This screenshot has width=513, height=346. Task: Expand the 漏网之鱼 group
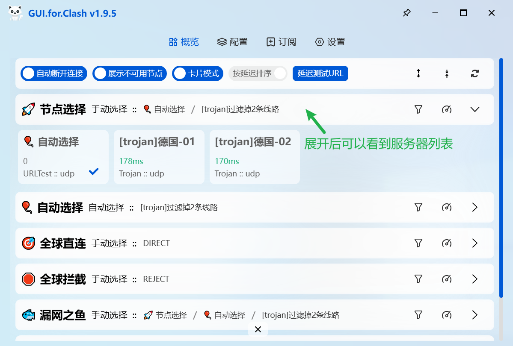(474, 315)
